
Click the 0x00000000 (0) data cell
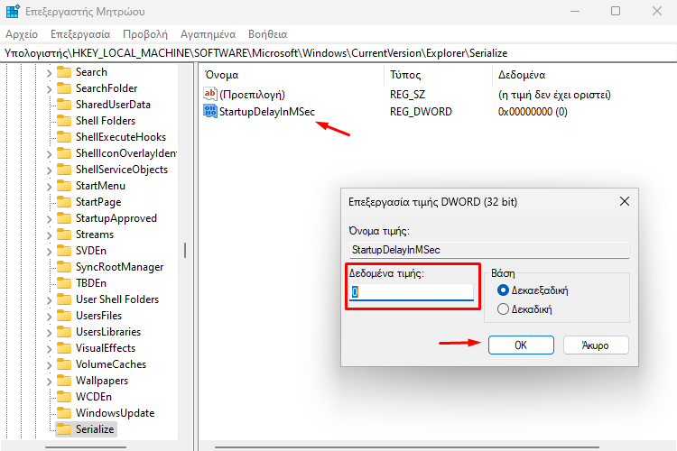pyautogui.click(x=533, y=112)
